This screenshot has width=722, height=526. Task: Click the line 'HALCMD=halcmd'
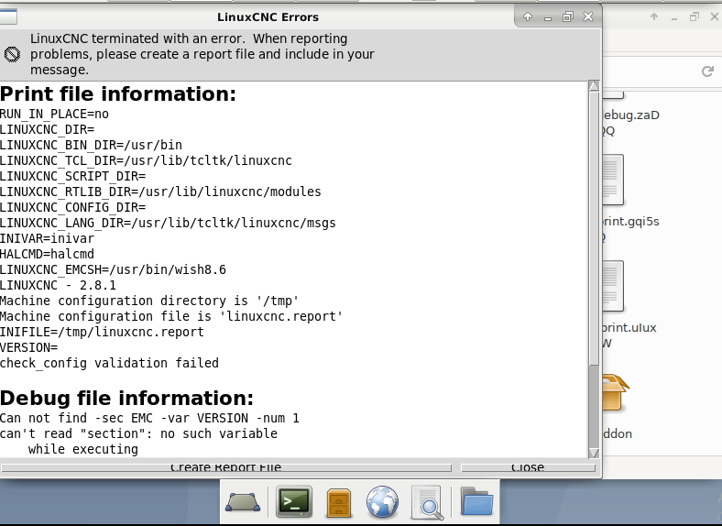pos(47,254)
